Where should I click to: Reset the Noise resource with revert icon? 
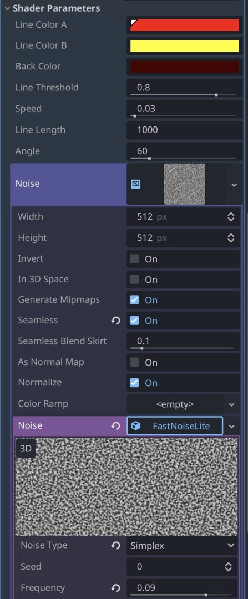[116, 425]
